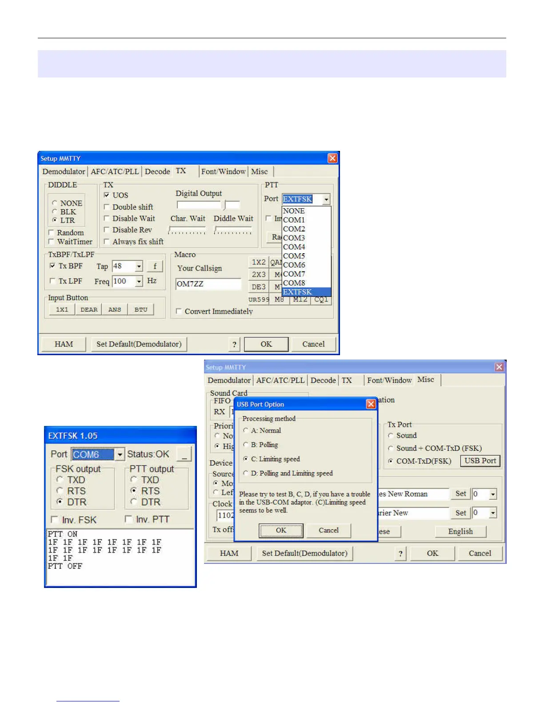This screenshot has width=544, height=705.
Task: Click Cancel in USB Port Option dialog
Action: [x=328, y=530]
